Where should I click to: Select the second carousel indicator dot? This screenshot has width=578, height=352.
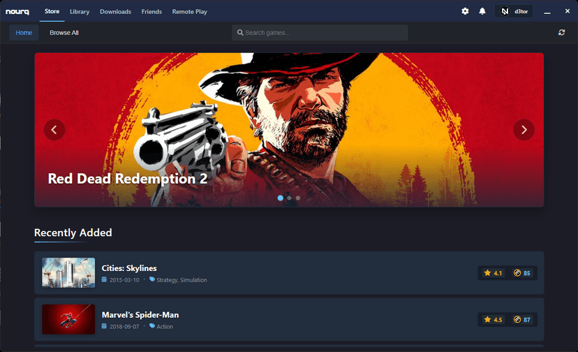290,198
